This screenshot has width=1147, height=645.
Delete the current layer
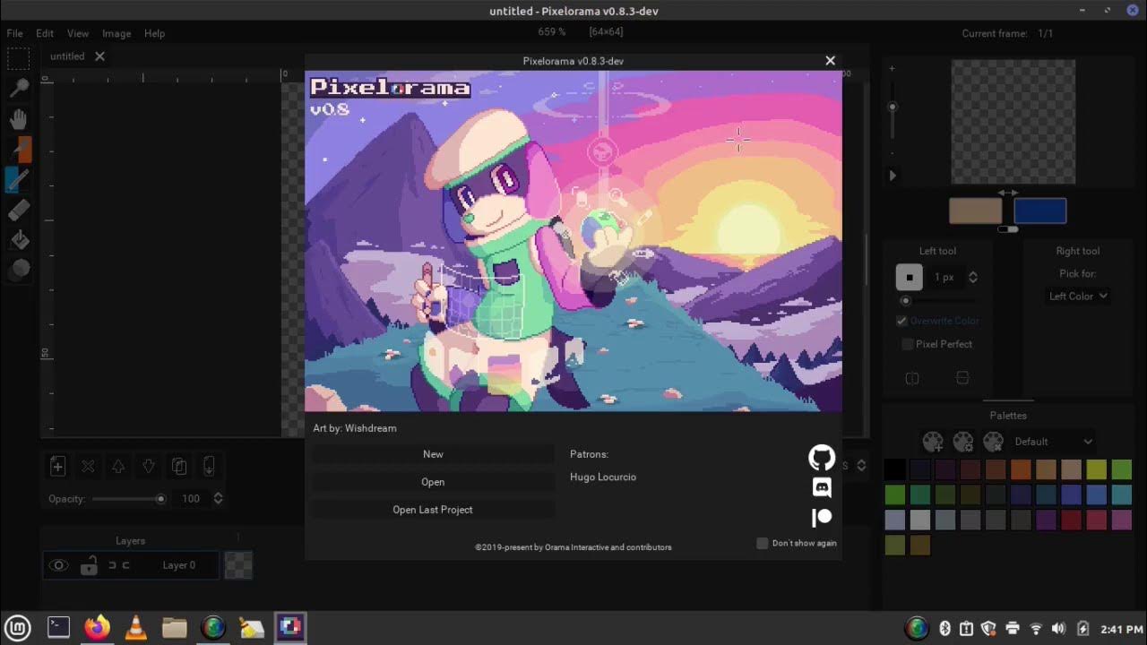click(x=88, y=466)
